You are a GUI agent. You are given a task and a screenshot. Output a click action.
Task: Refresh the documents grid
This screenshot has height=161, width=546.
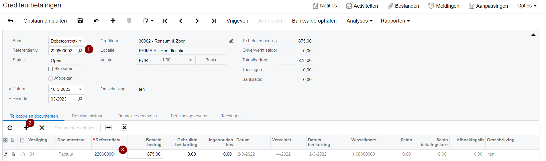coord(10,128)
